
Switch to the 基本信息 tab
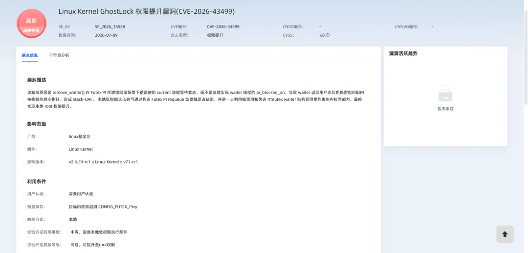coord(30,55)
